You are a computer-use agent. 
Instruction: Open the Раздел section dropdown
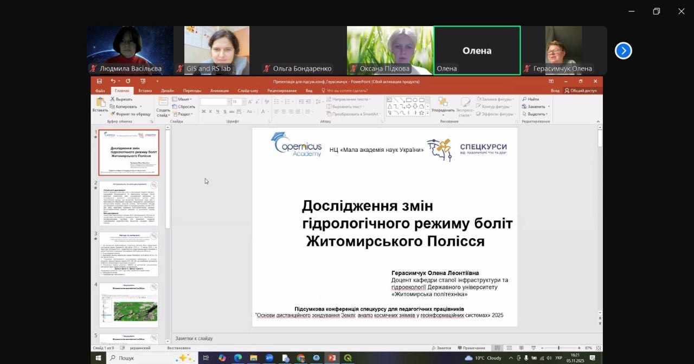point(183,114)
